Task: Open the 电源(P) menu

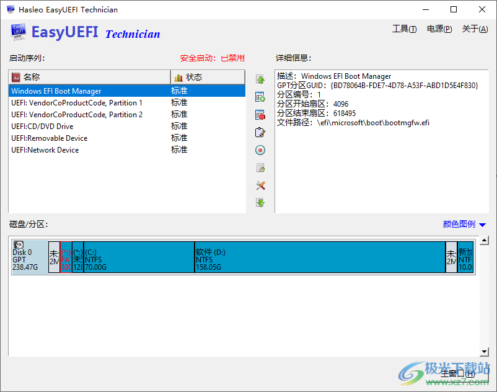Action: [x=439, y=29]
